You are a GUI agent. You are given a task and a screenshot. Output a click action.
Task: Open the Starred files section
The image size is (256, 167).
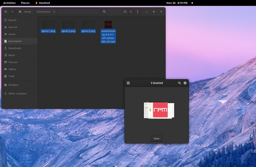click(12, 27)
